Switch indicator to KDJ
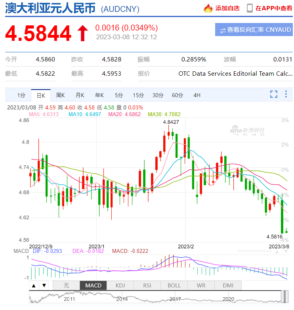This screenshot has height=310, width=294. tap(120, 285)
